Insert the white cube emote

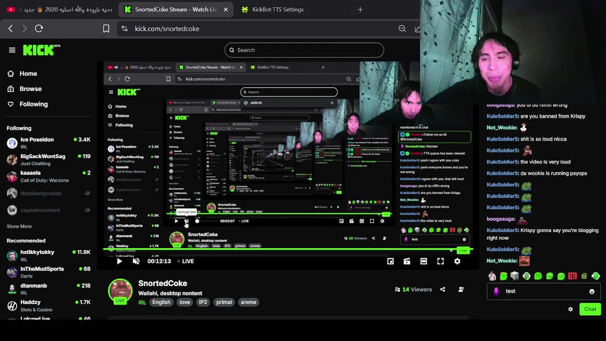click(x=515, y=276)
